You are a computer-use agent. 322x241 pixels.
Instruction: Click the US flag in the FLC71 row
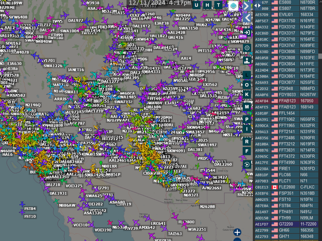point(275,181)
